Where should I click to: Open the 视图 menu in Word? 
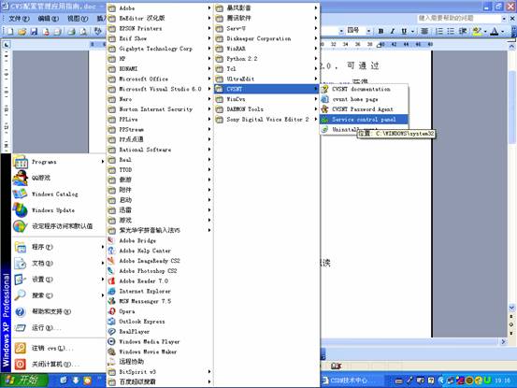[78, 19]
